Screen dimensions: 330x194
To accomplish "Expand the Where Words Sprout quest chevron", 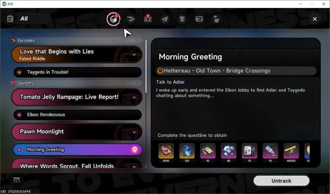I will pos(134,166).
